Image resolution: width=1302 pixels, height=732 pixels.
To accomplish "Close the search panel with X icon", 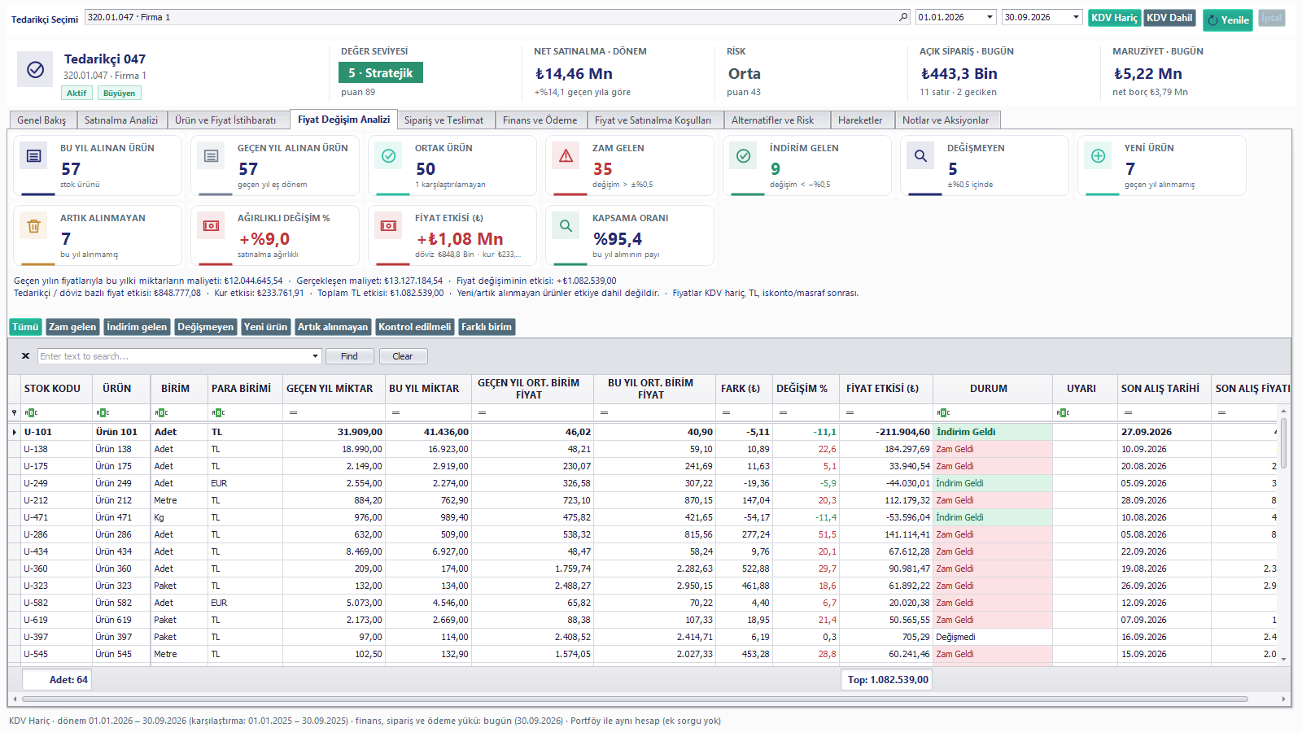I will 25,356.
